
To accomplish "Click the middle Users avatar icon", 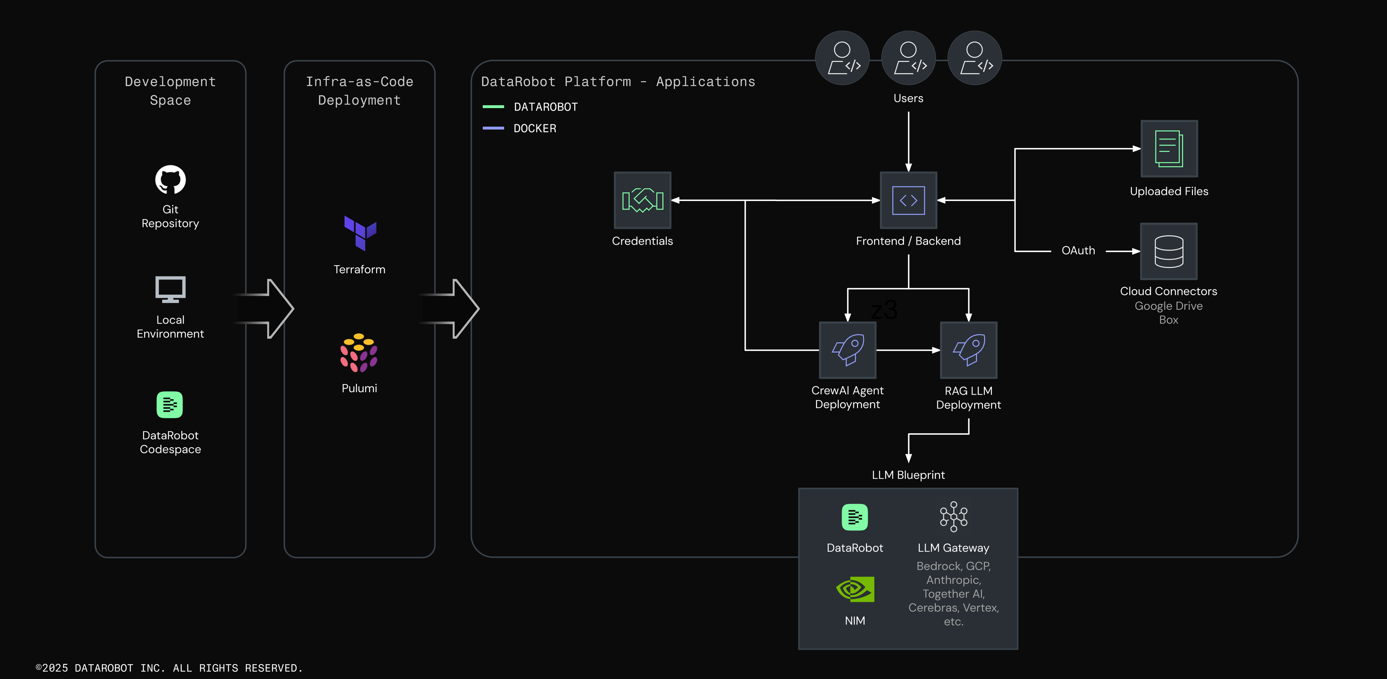I will pos(908,58).
